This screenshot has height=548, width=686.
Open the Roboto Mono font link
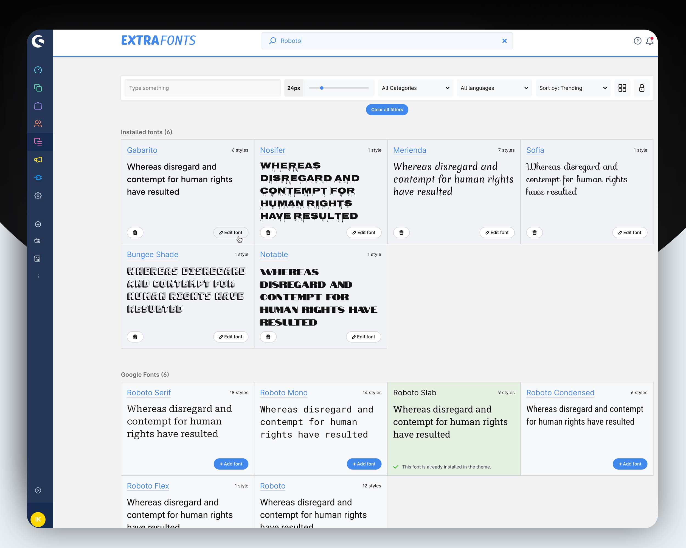click(283, 393)
